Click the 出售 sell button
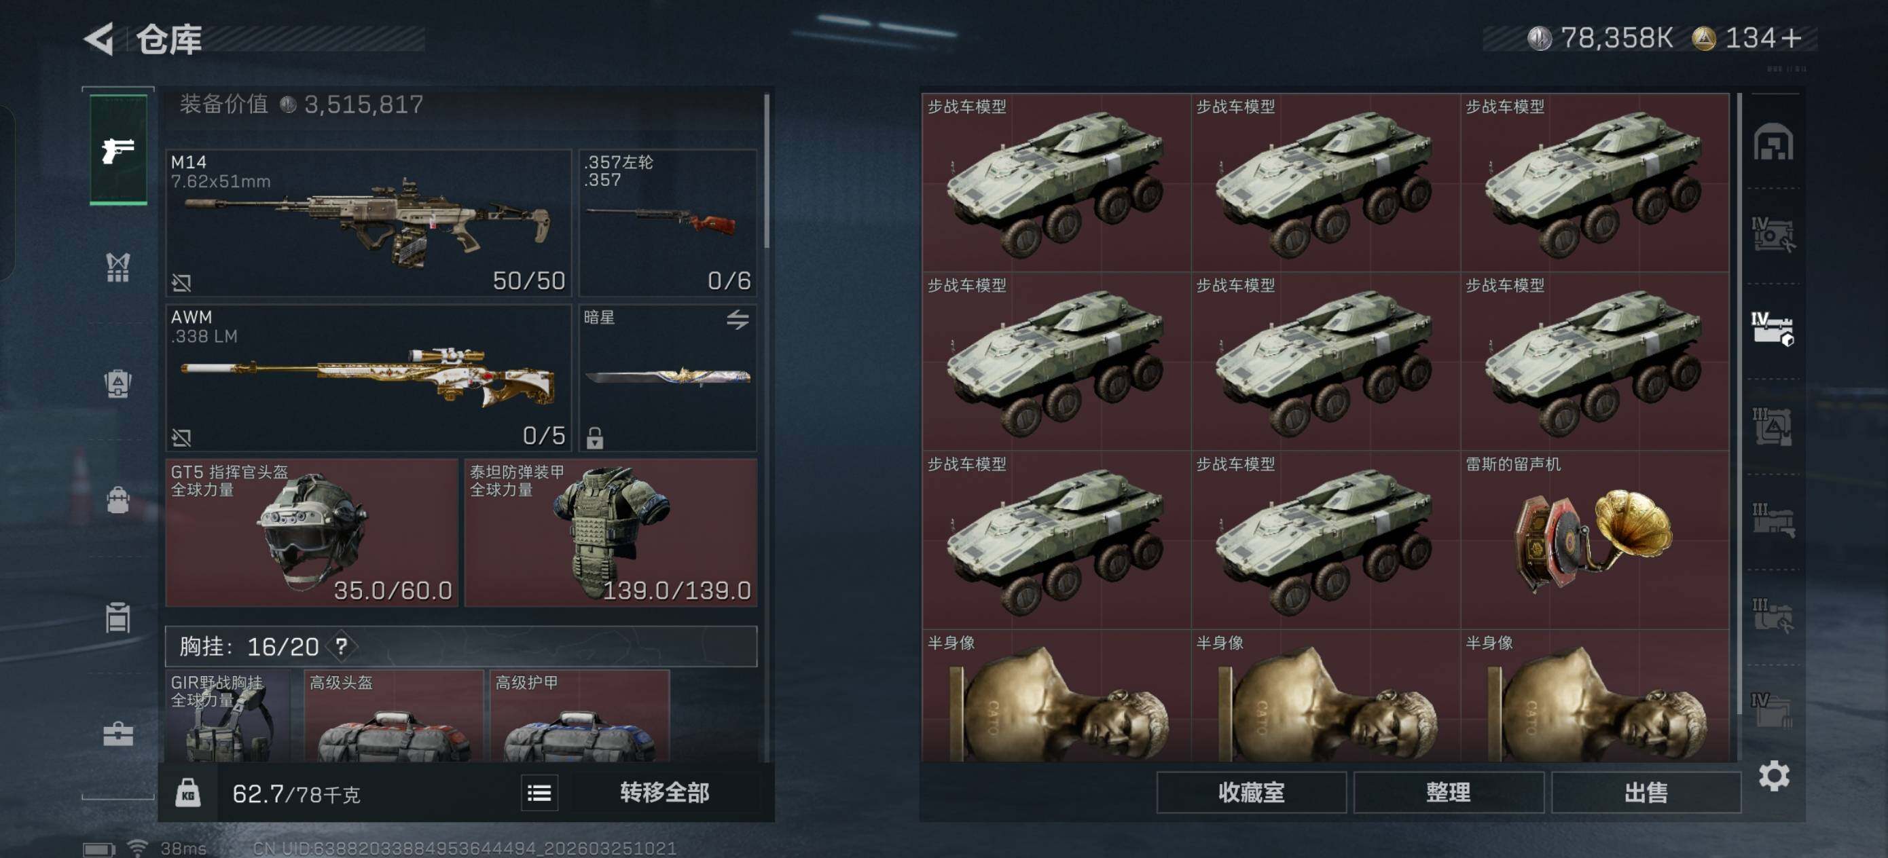Screen dimensions: 1888x858 click(1646, 792)
